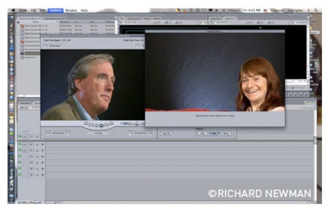Click the Finder icon in the Dock
Image resolution: width=331 pixels, height=213 pixels.
(x=11, y=17)
